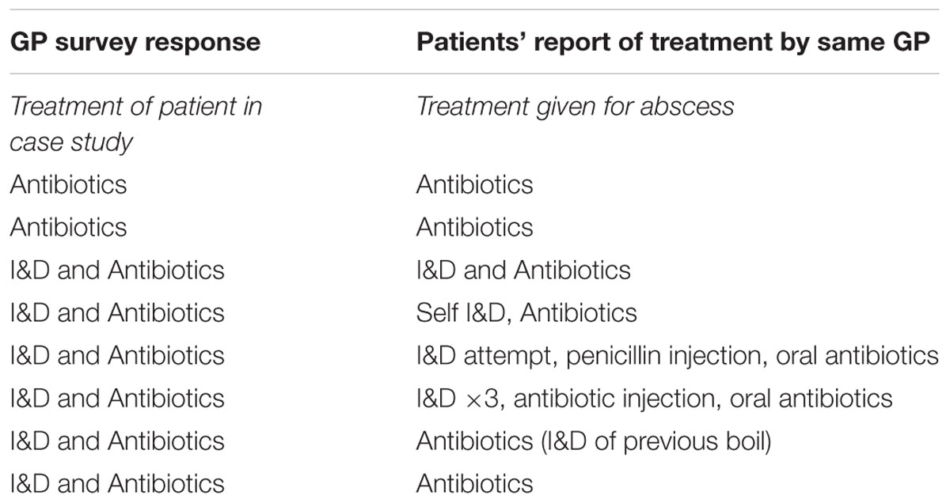Click the "Treatment of patient in case study" subheading
This screenshot has width=950, height=503.
(135, 123)
